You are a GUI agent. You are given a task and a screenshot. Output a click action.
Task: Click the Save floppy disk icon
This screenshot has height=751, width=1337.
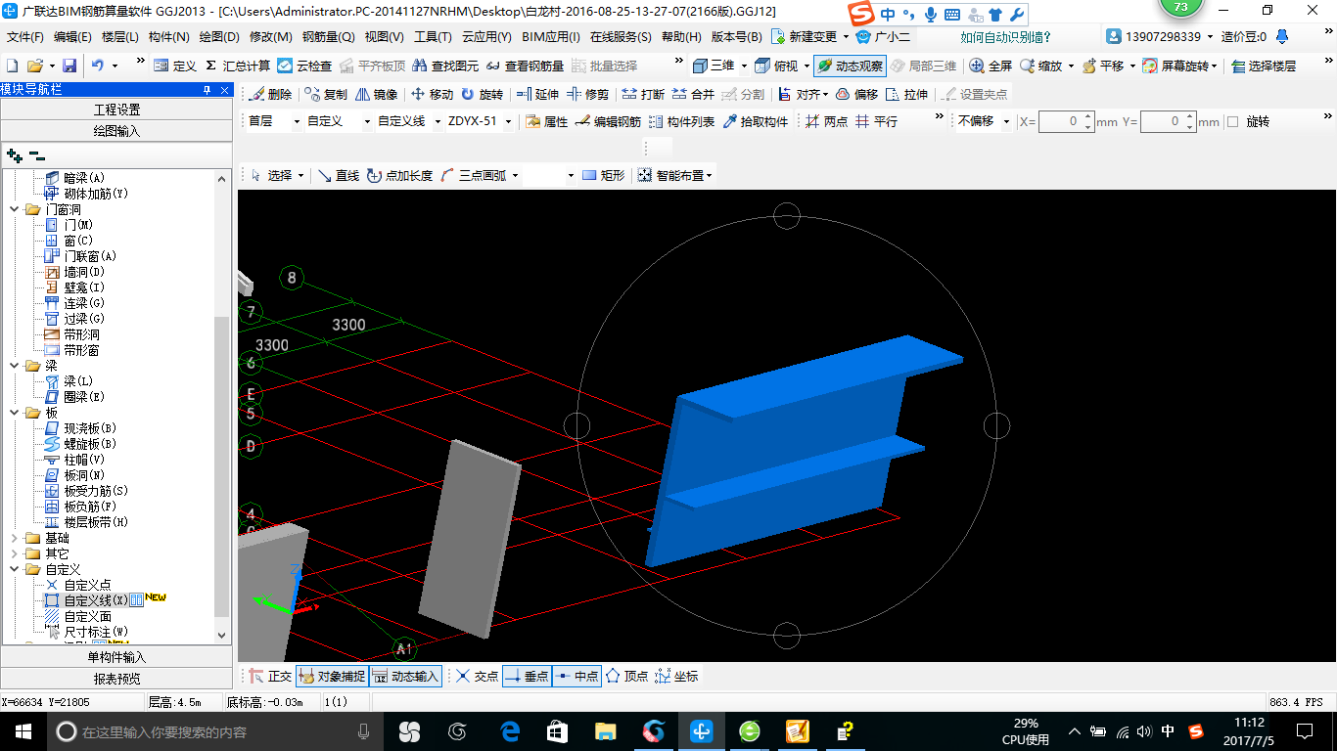pos(69,66)
